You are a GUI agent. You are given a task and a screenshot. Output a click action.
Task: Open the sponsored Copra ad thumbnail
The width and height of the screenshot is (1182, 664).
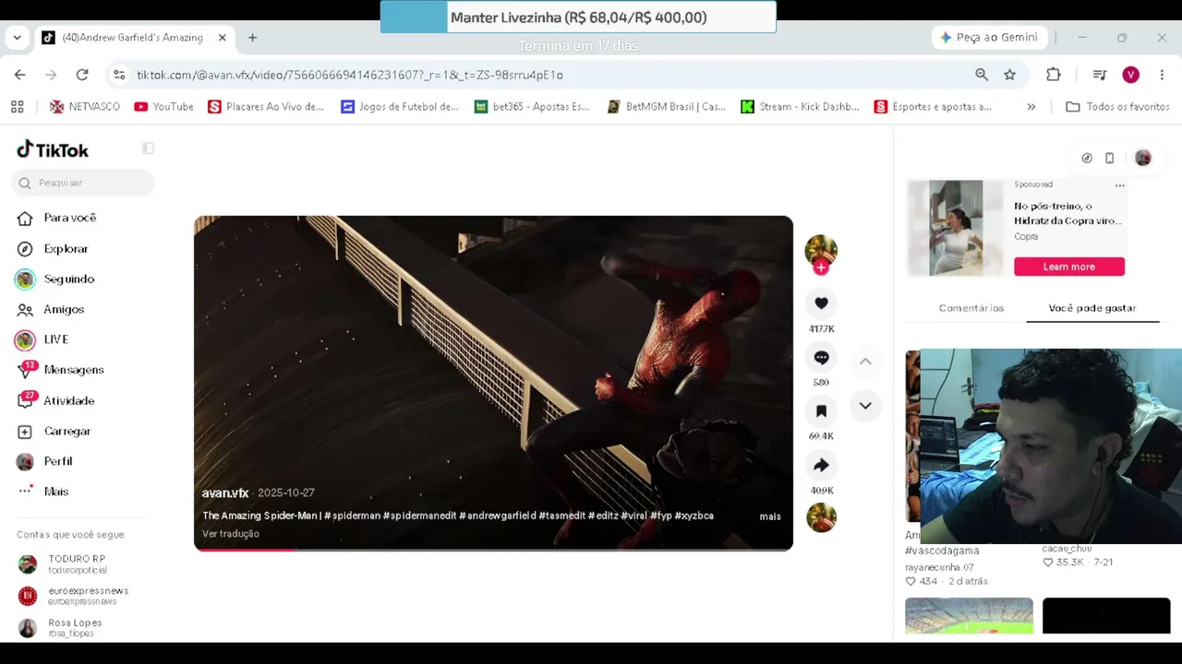pyautogui.click(x=956, y=229)
